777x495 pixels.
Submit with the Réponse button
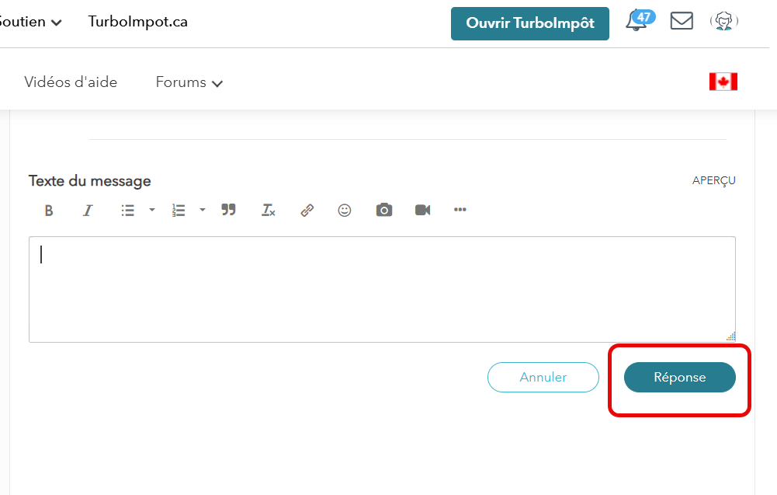pos(679,377)
